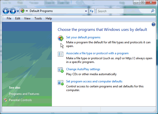Click the Set default programs globe icon
This screenshot has width=158, height=114.
(61, 38)
